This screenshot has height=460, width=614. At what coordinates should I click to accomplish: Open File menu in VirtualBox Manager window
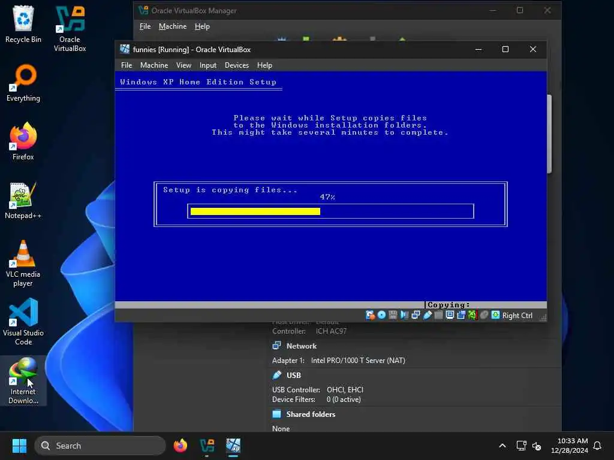145,26
